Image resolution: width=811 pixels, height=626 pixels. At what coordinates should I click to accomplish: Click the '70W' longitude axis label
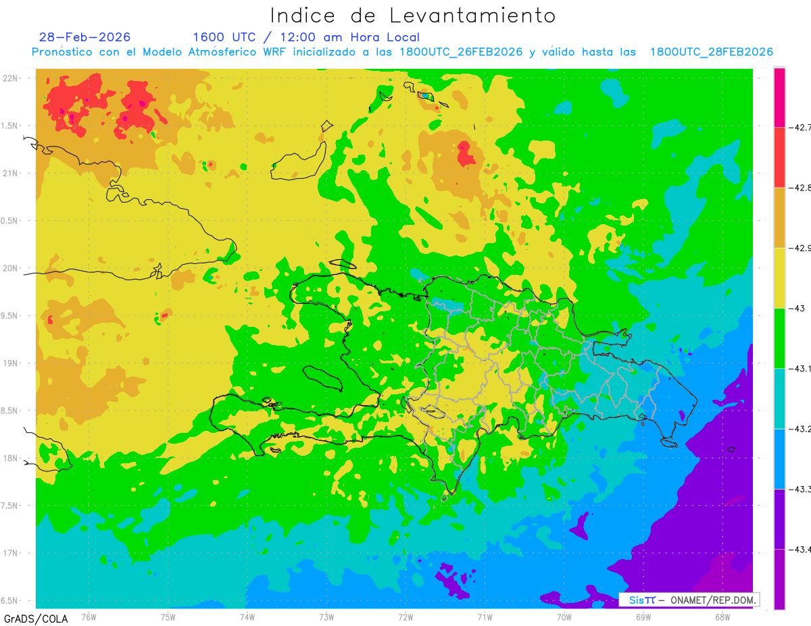[564, 617]
